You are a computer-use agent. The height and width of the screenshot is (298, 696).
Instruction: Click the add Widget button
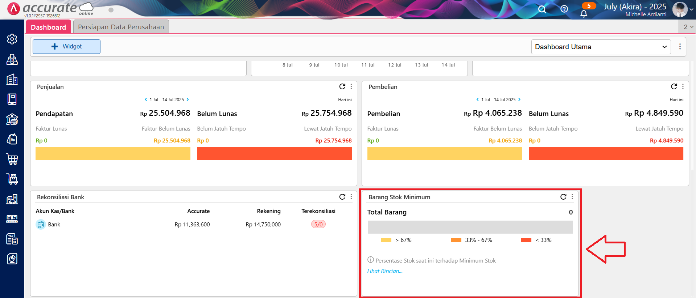(x=66, y=47)
